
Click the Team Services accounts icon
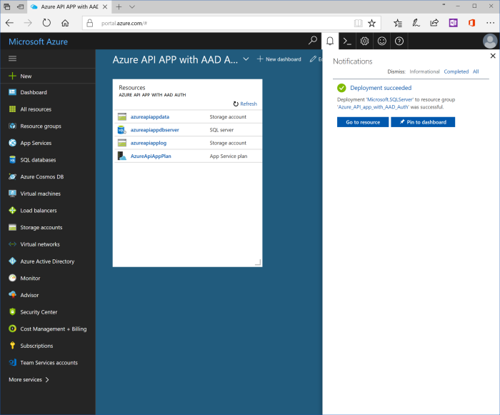click(12, 363)
